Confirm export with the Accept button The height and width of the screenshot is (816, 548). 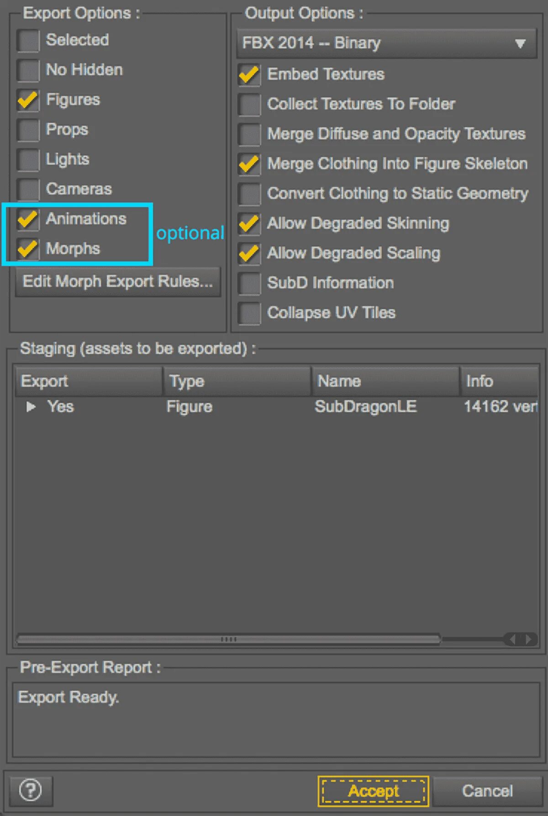(x=374, y=791)
